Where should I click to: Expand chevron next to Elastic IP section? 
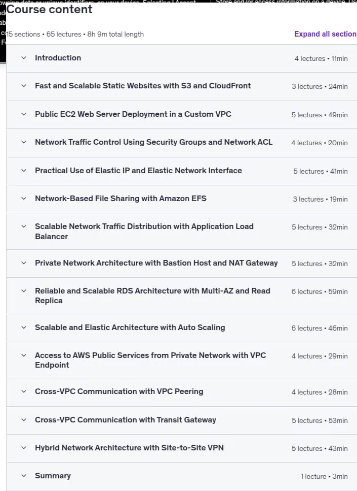[24, 170]
